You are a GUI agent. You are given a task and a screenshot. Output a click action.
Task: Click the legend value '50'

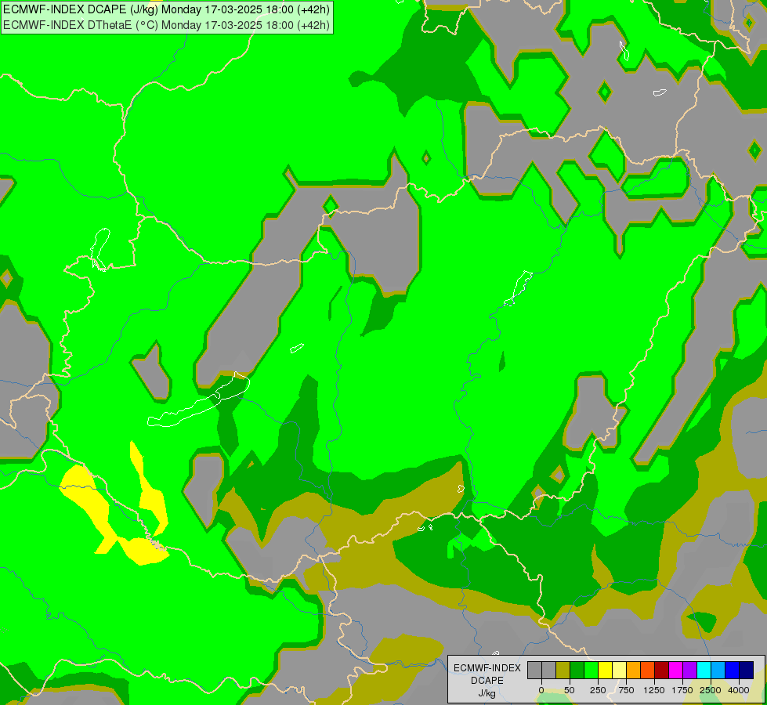tap(570, 690)
